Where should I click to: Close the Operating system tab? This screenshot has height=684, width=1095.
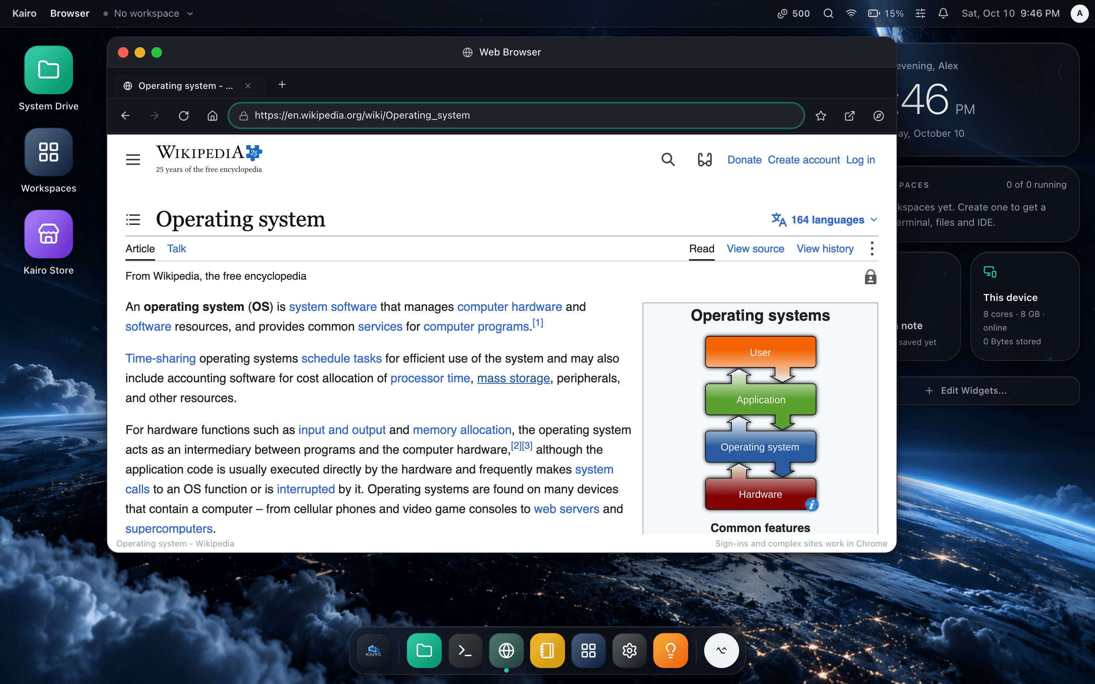[x=248, y=86]
